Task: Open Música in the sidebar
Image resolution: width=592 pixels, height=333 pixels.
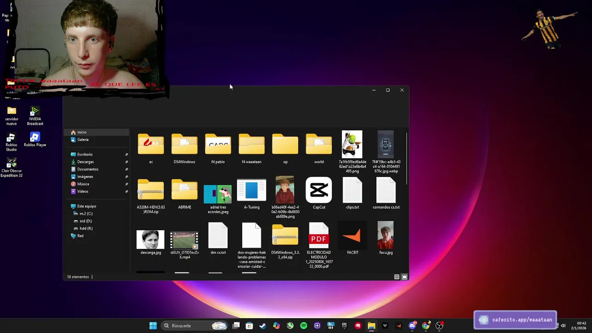Action: [96, 184]
